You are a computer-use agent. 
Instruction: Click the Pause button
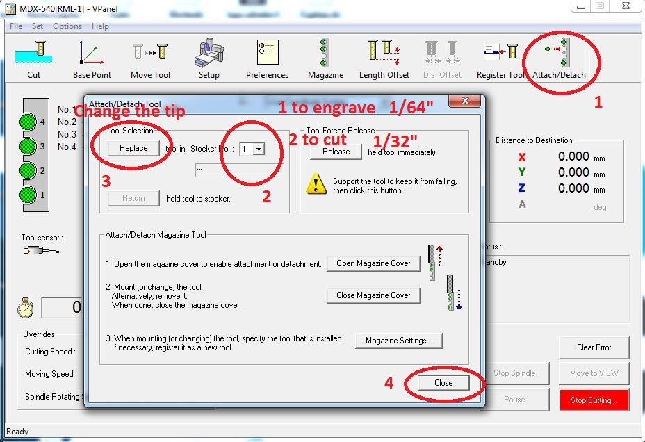(x=514, y=400)
